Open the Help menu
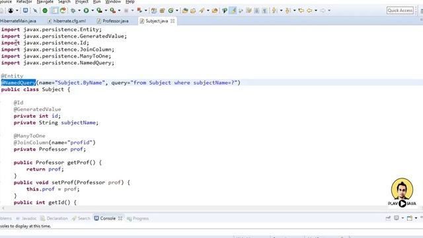This screenshot has height=238, width=423. pyautogui.click(x=130, y=1)
